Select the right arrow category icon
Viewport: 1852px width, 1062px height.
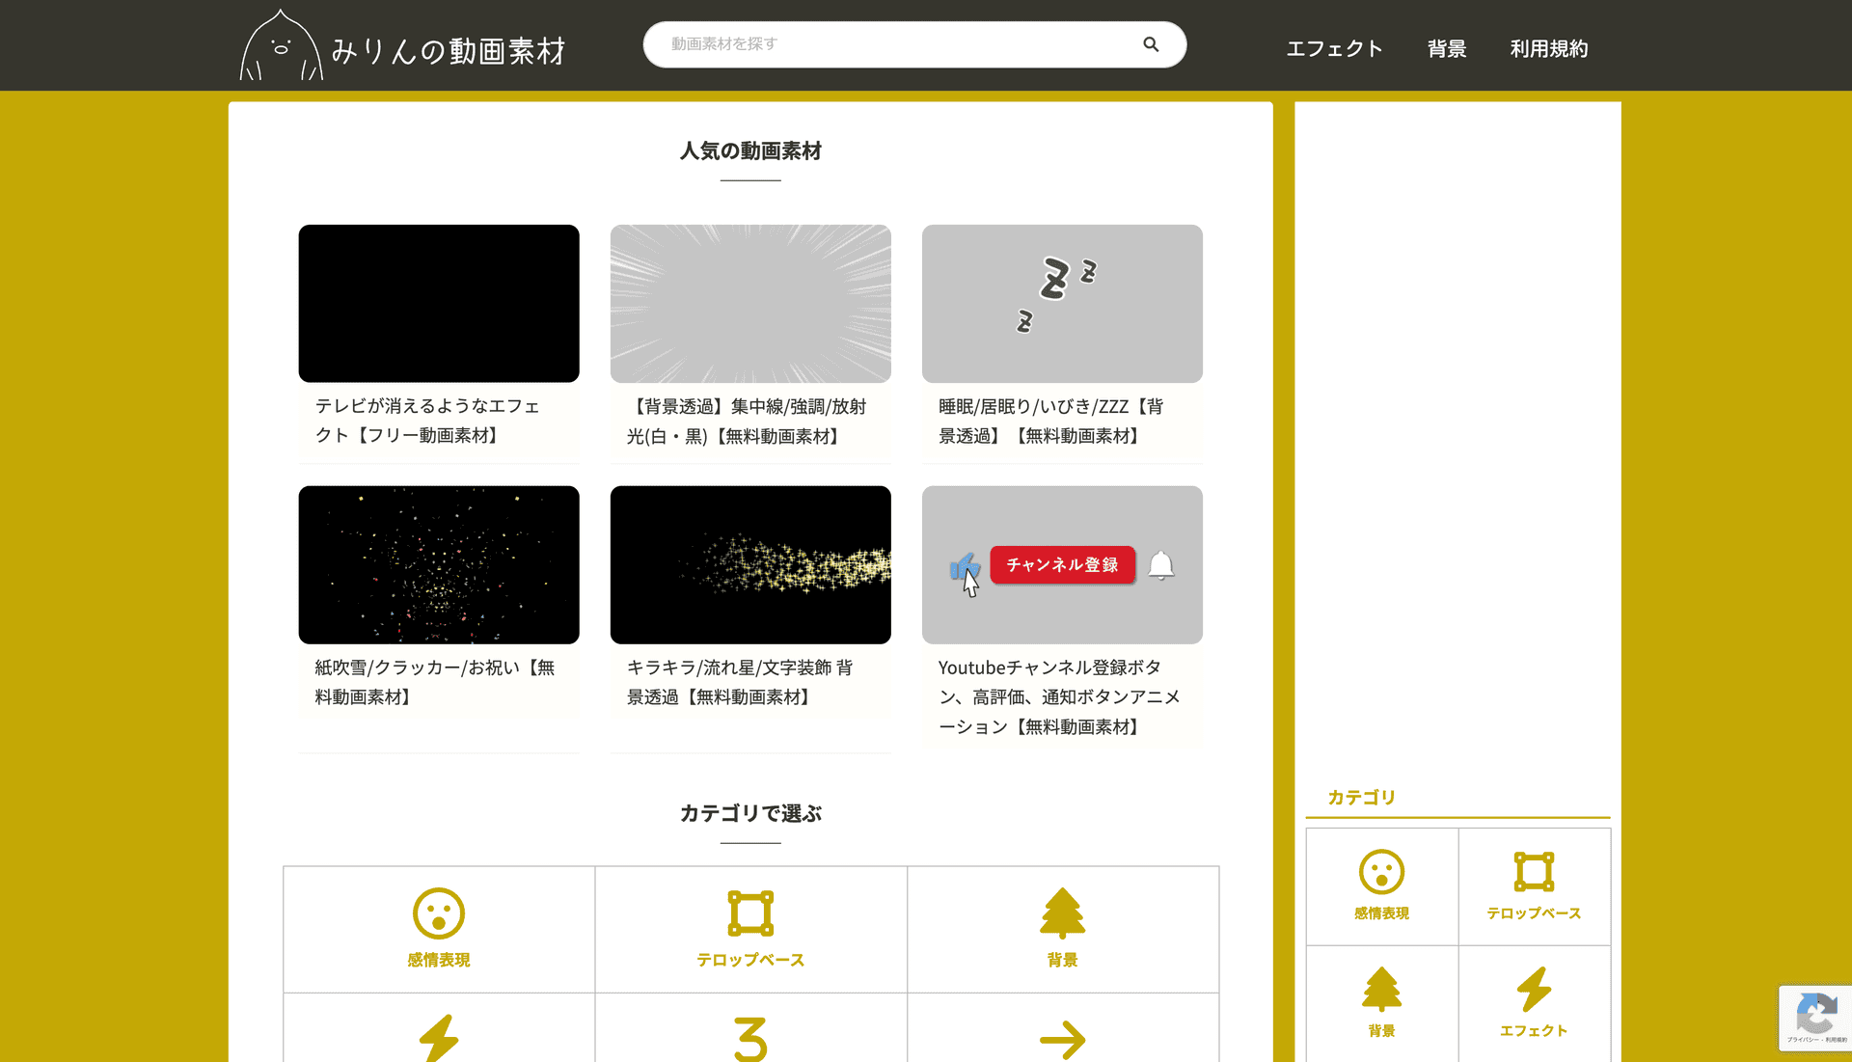pyautogui.click(x=1062, y=1040)
